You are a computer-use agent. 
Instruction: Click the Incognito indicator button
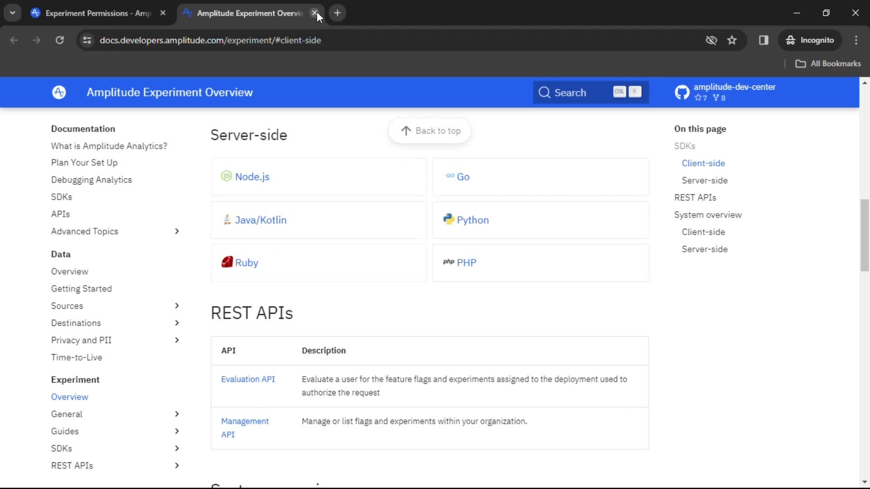810,40
